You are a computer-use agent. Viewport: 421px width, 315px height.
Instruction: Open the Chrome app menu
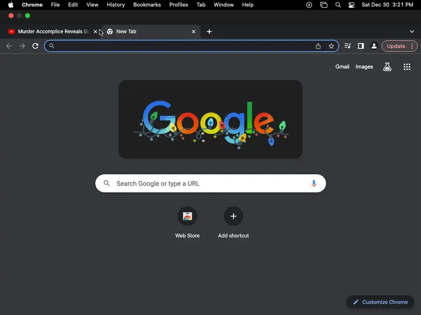(32, 5)
